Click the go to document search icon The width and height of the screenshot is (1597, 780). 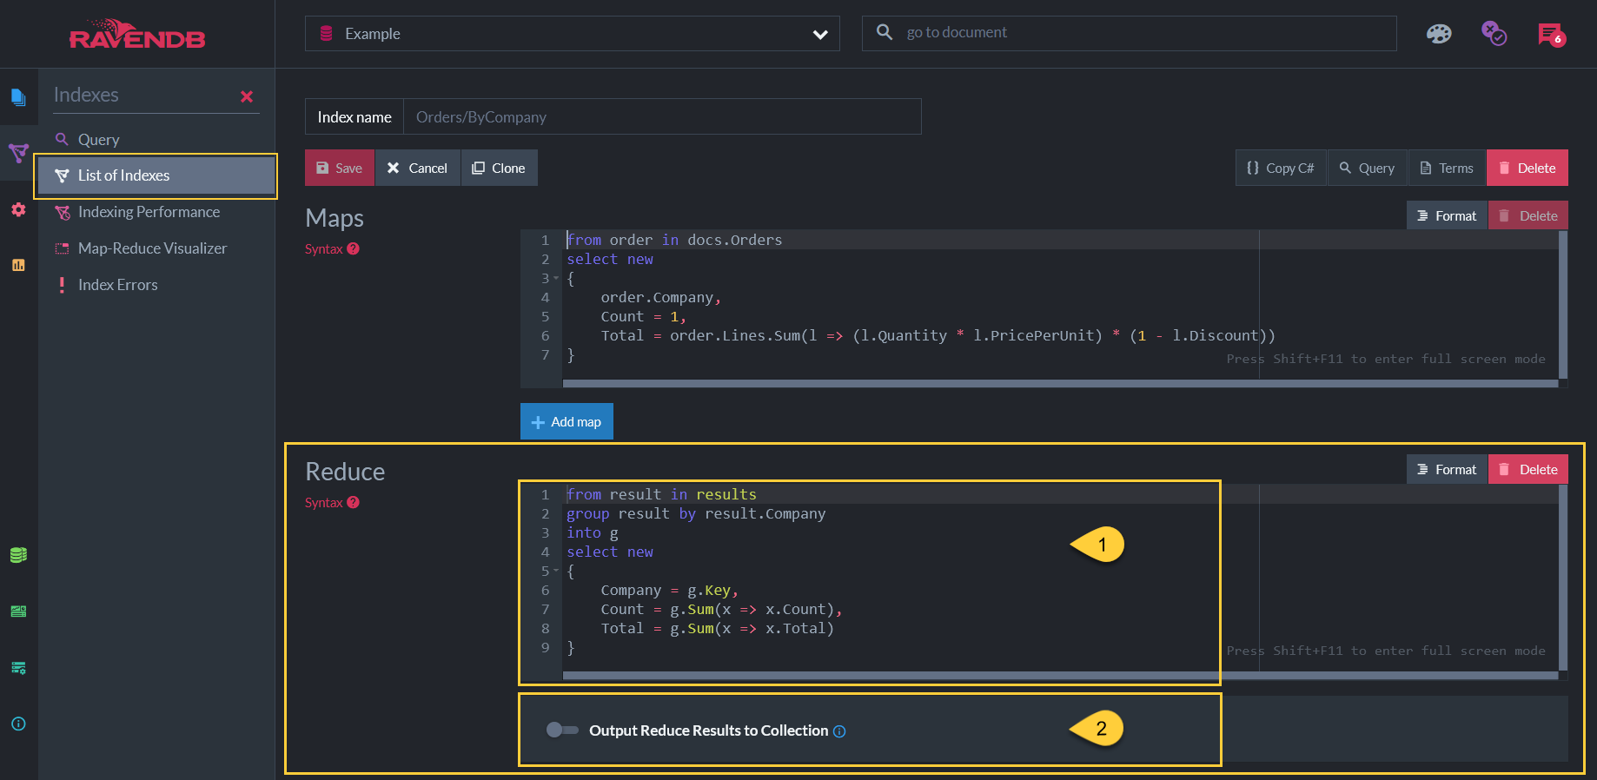pos(885,32)
